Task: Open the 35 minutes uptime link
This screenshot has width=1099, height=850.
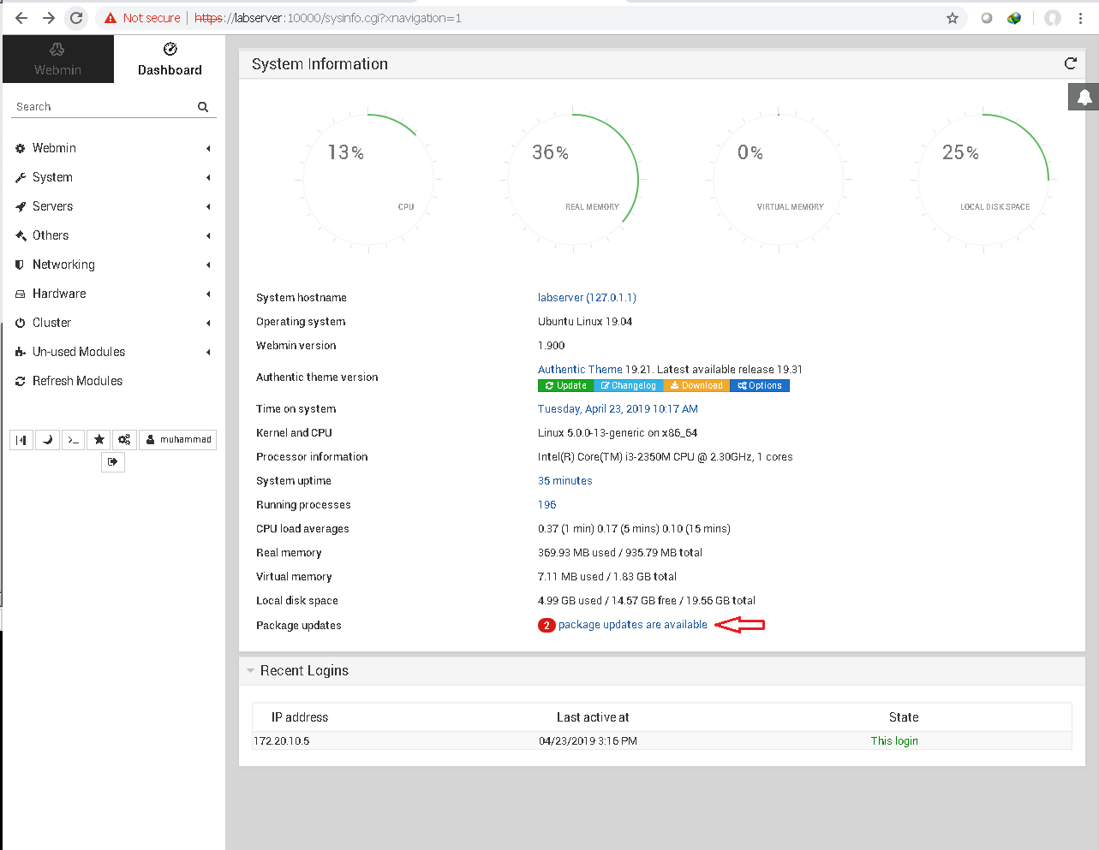Action: click(x=565, y=481)
